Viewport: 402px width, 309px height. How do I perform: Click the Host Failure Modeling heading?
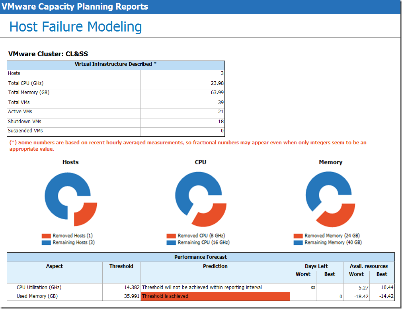point(76,27)
